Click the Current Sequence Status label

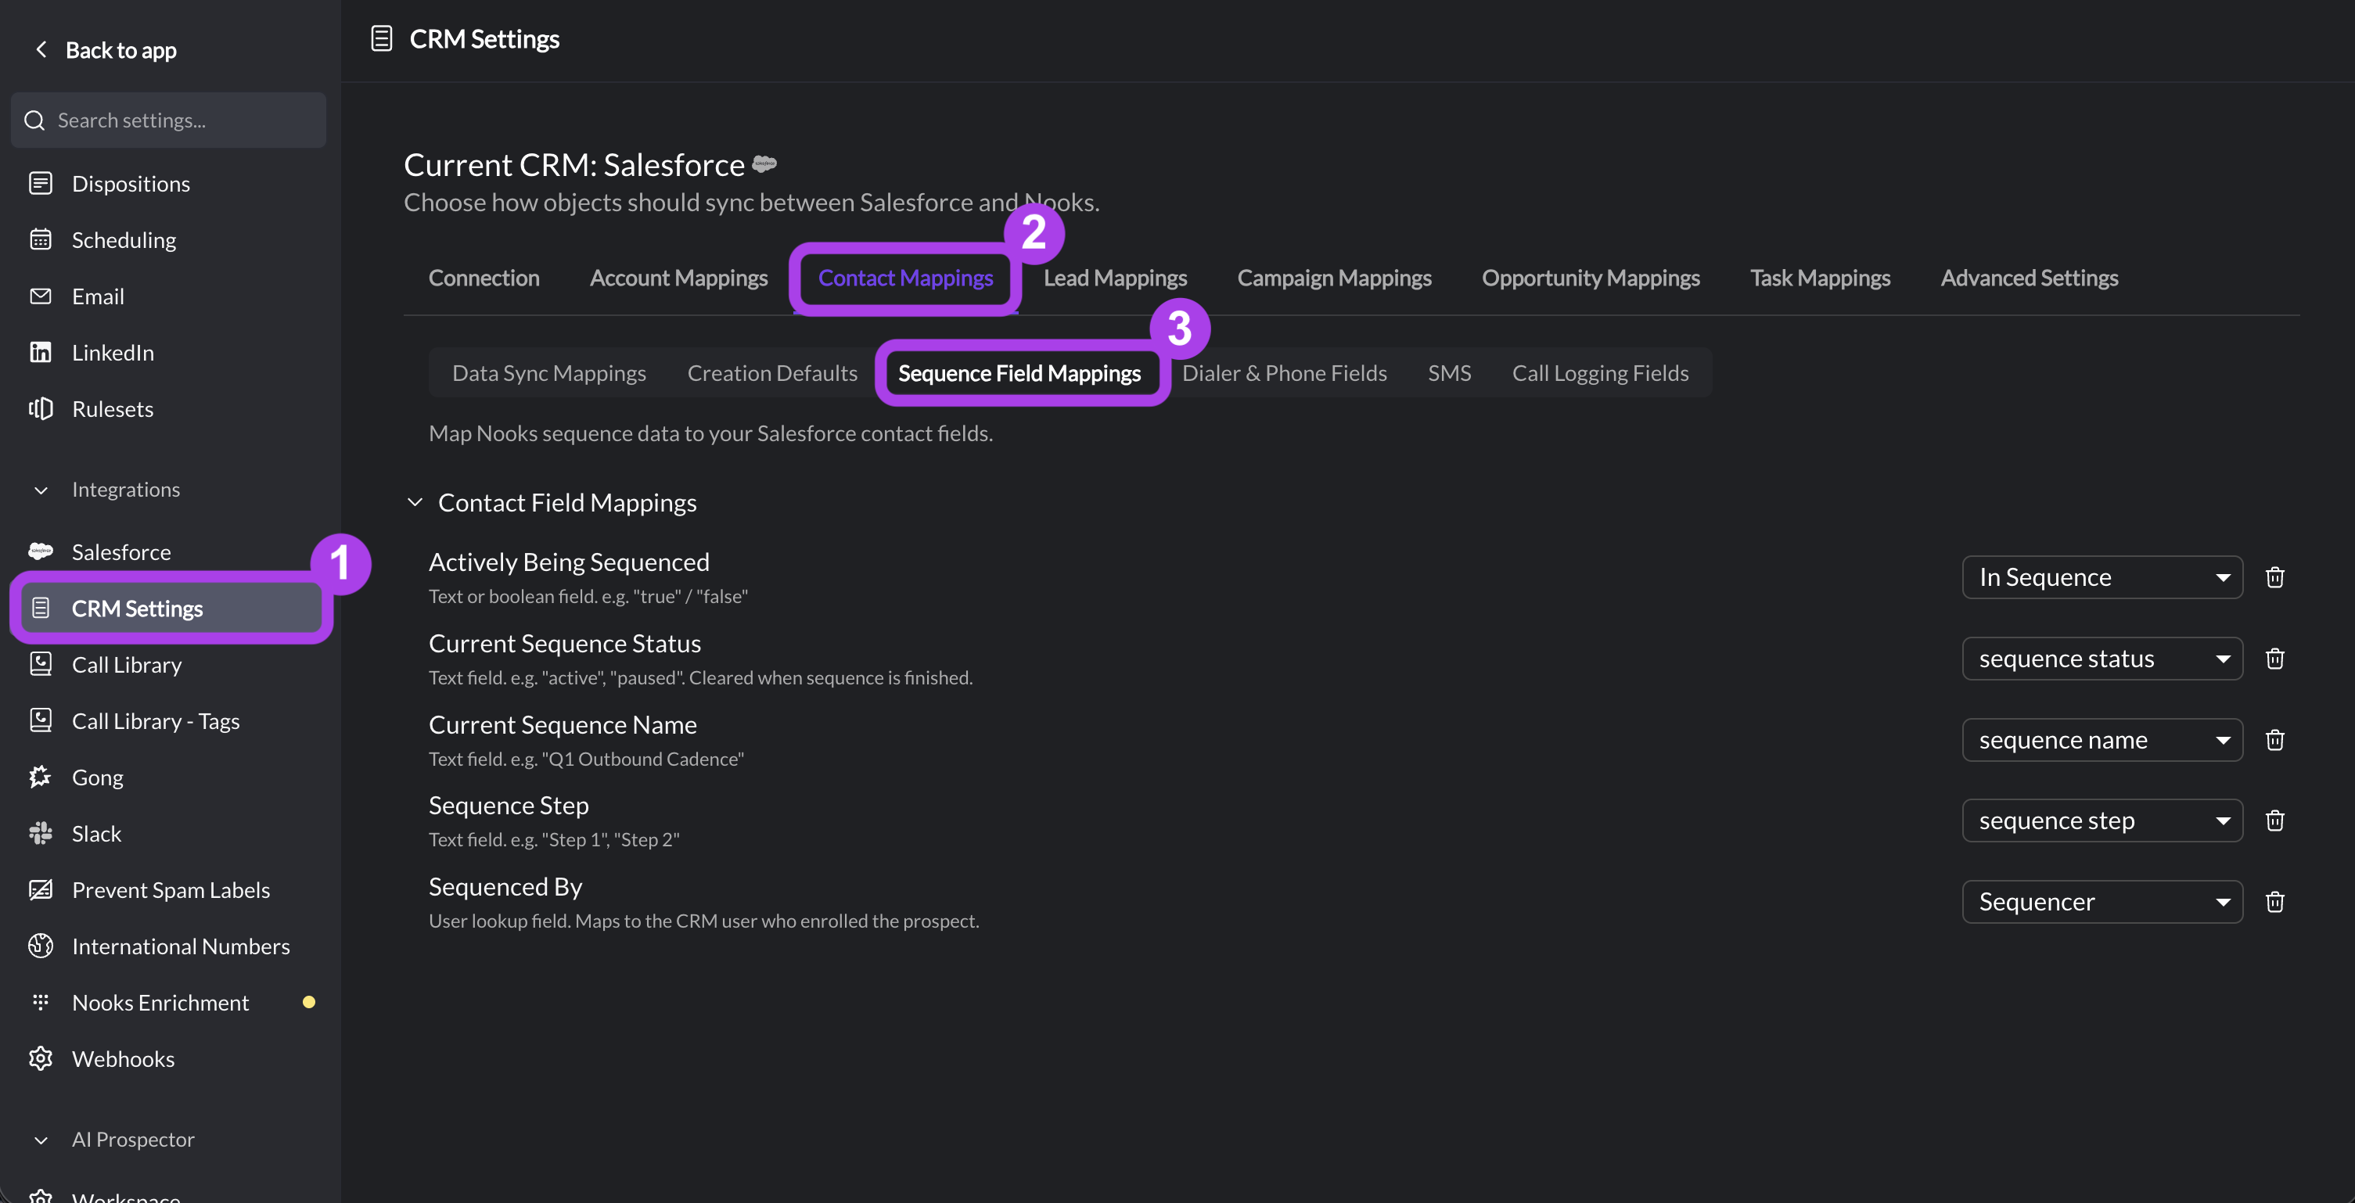pos(565,643)
